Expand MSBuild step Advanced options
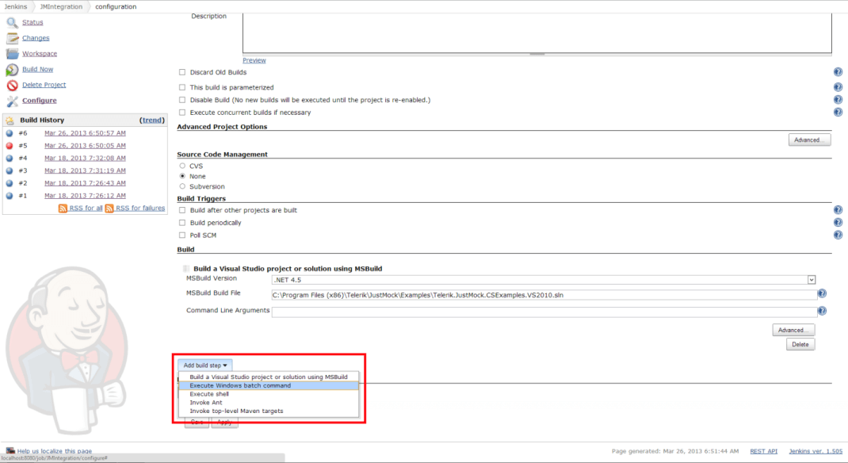Image resolution: width=848 pixels, height=463 pixels. coord(793,330)
